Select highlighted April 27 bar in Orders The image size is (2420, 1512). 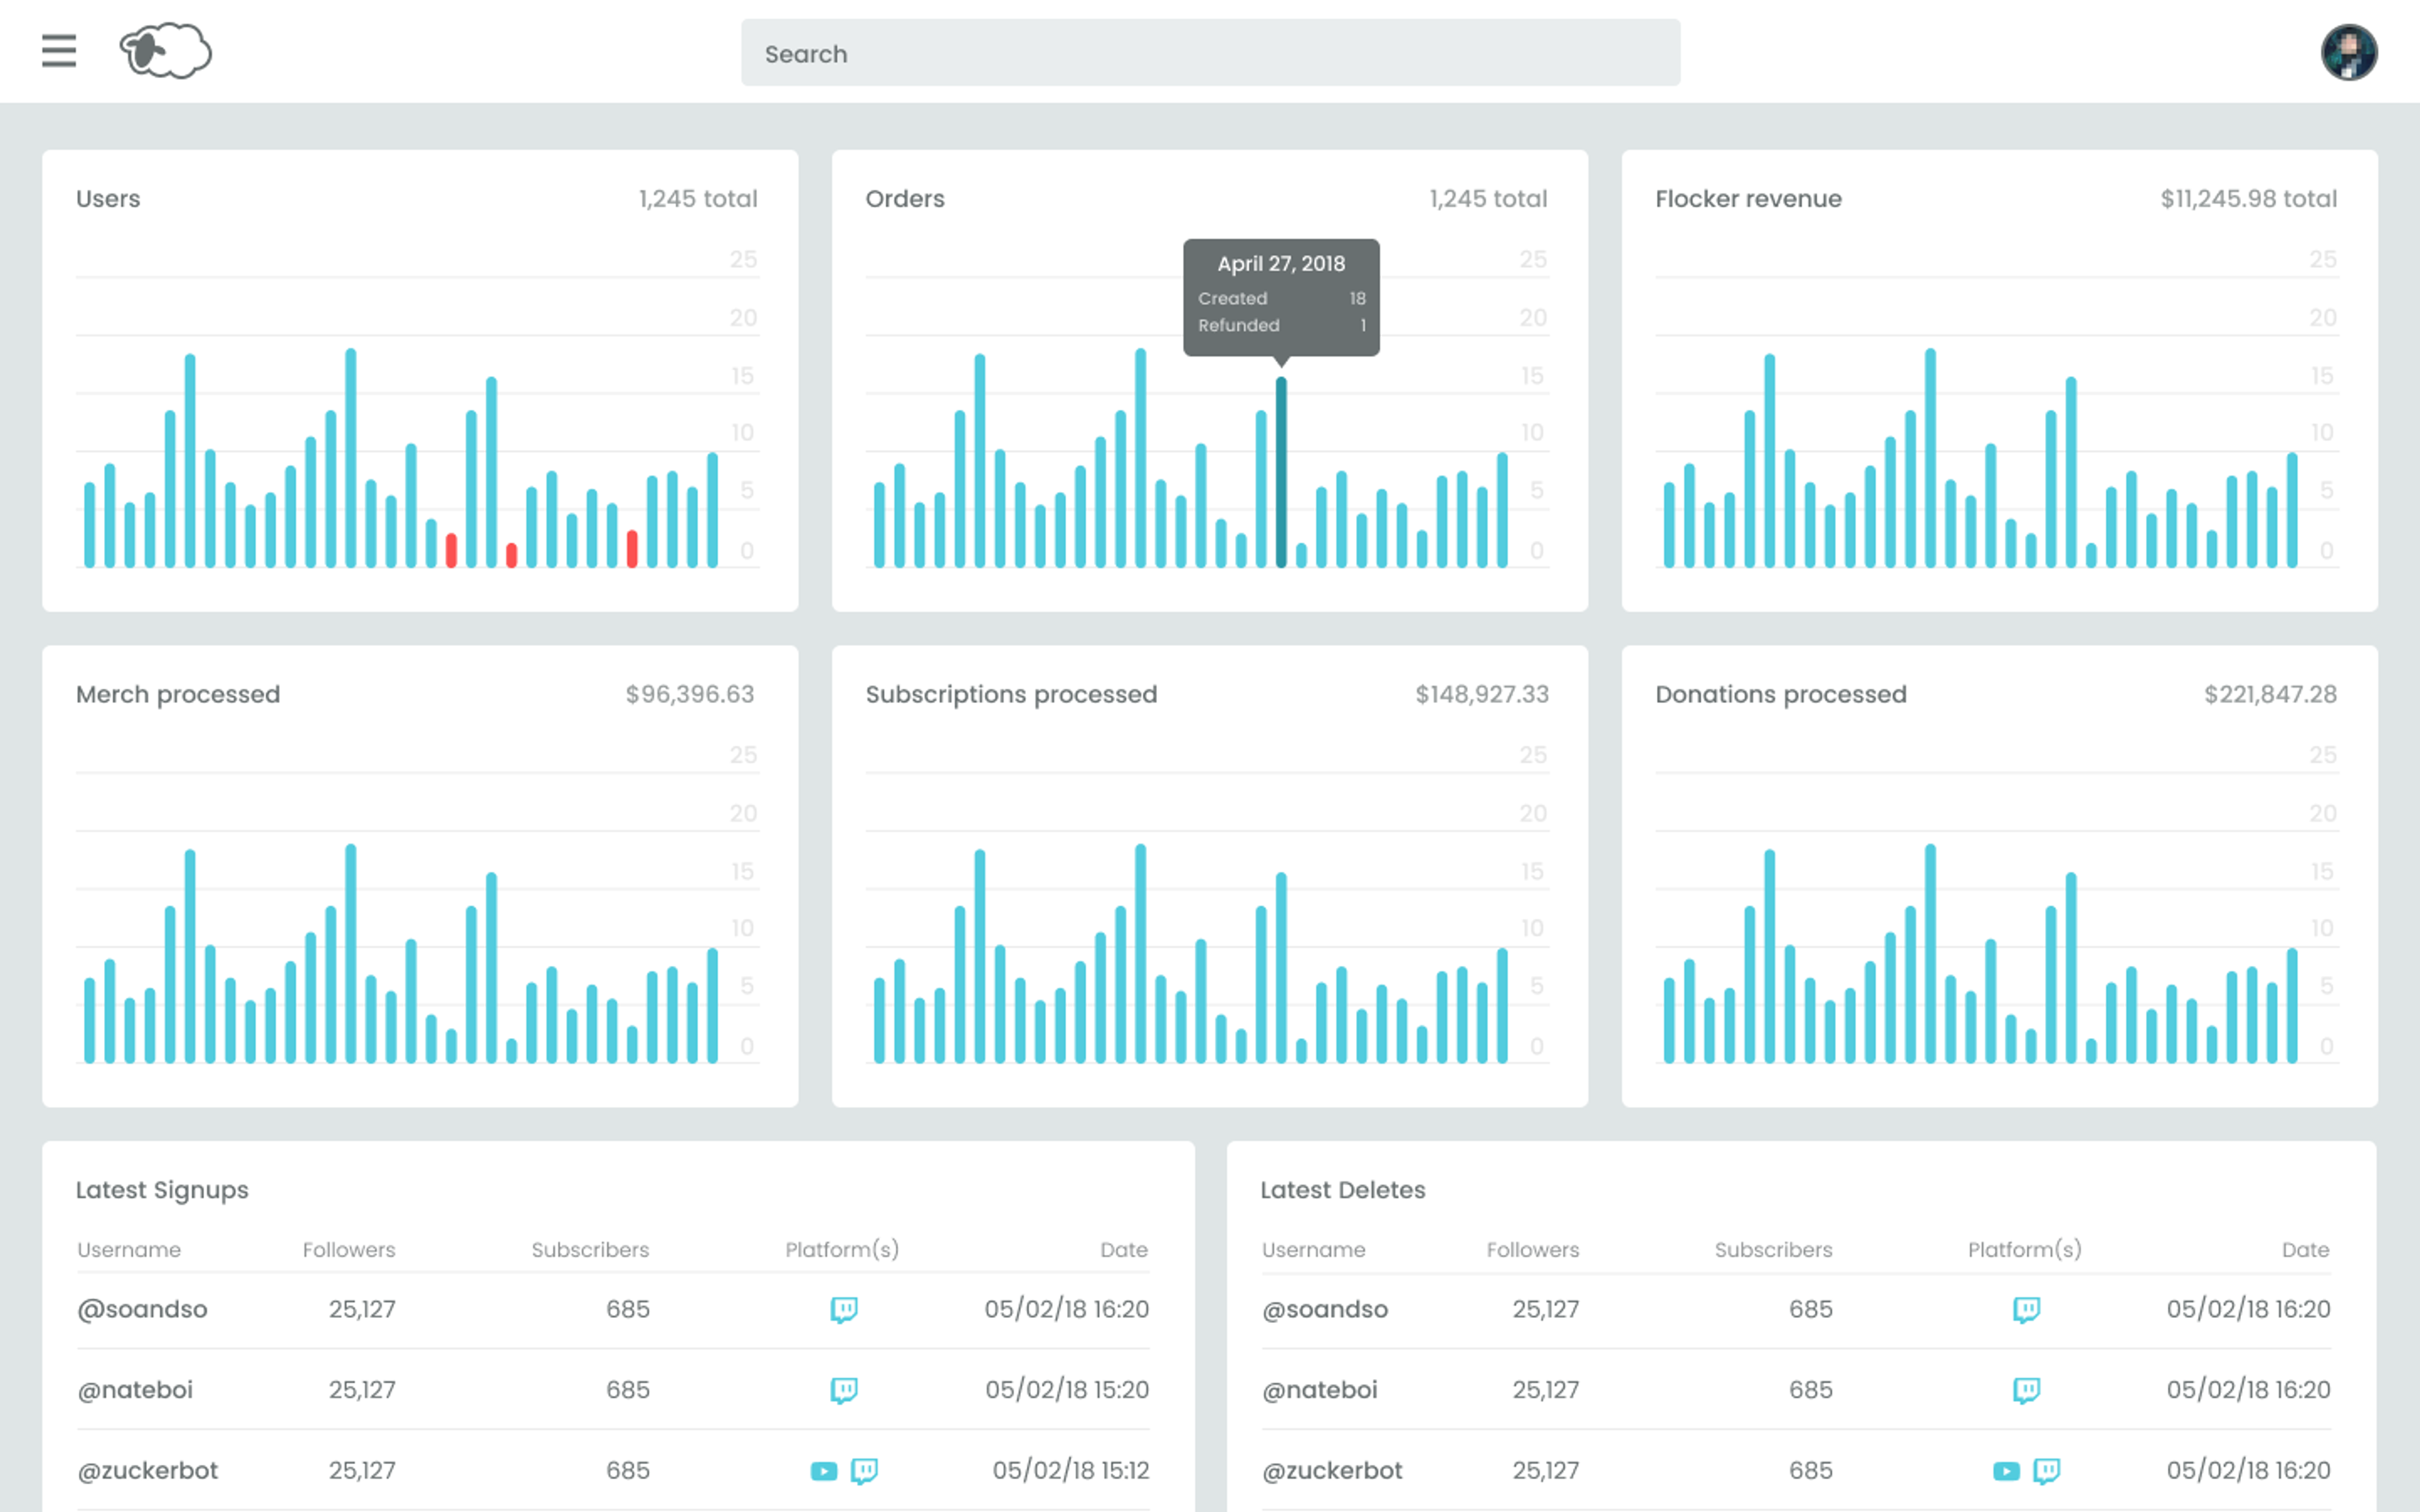[1281, 472]
